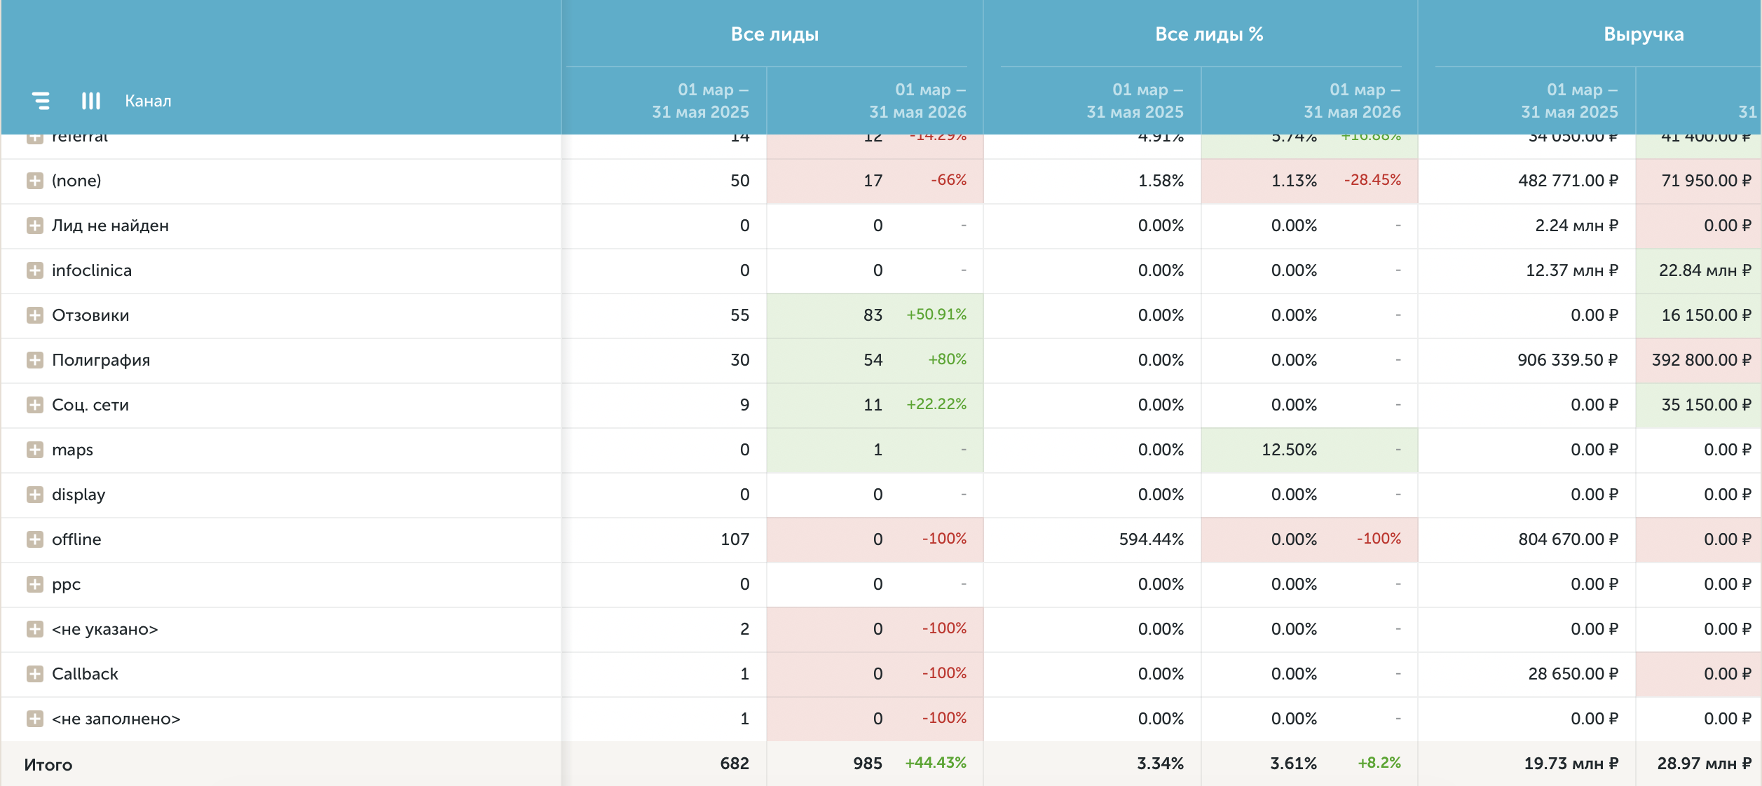
Task: Click the Итого totals row label
Action: [48, 764]
